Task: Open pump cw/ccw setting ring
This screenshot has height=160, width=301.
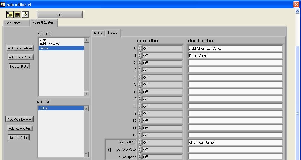Action: [x=162, y=150]
